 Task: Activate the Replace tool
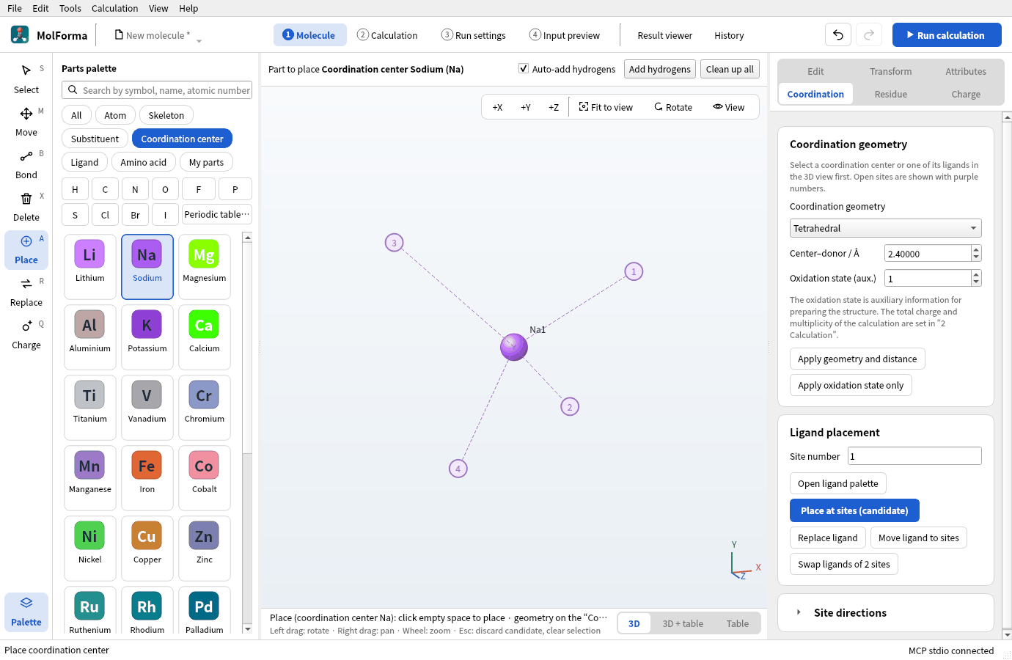click(26, 292)
